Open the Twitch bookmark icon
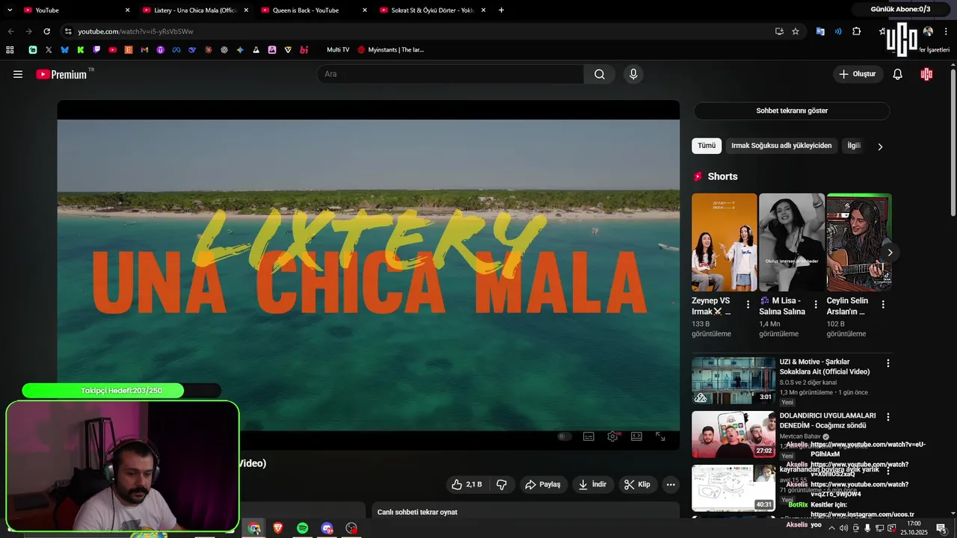 [96, 50]
